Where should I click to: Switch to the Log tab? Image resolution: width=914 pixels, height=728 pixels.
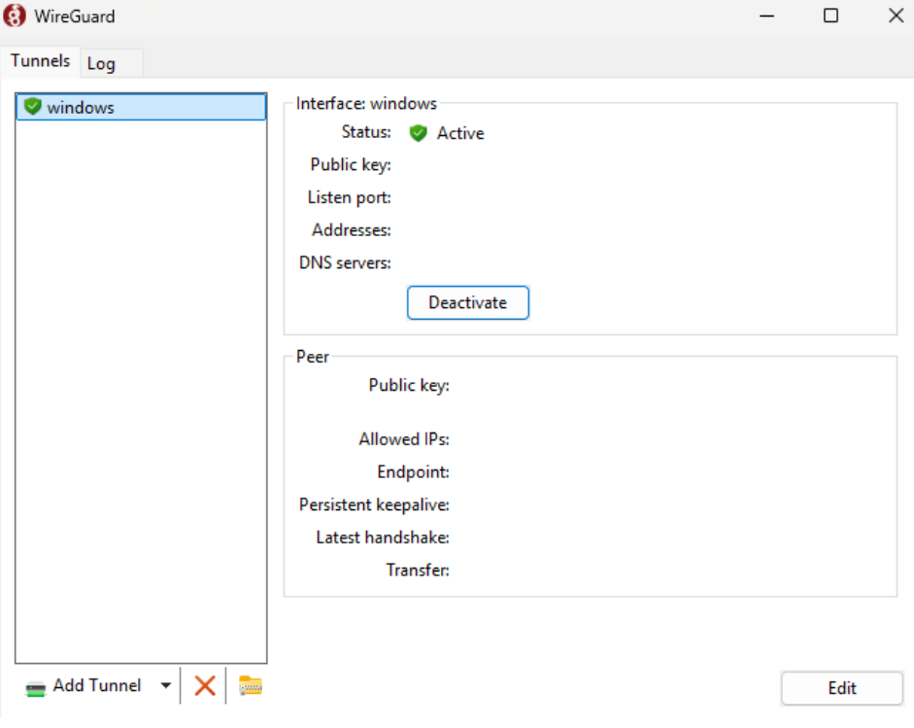tap(112, 63)
